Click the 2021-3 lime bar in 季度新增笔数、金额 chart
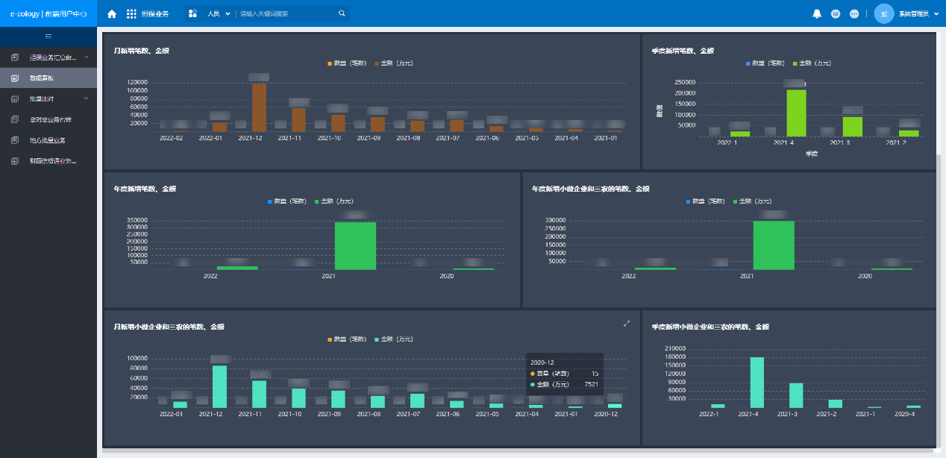The image size is (946, 458). 853,127
